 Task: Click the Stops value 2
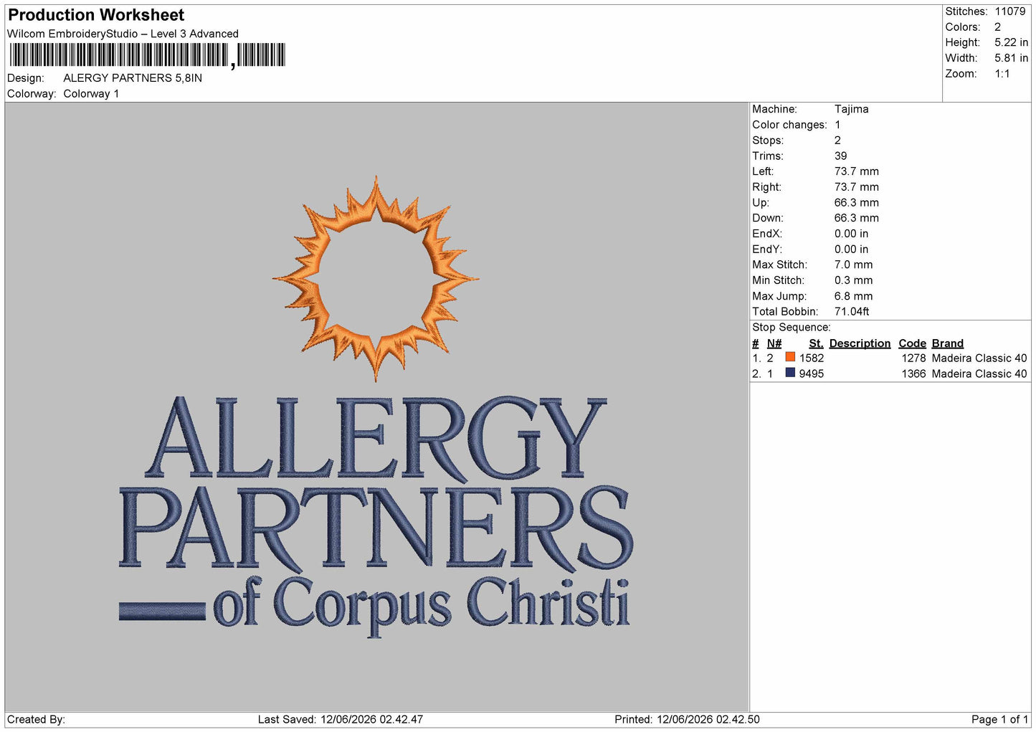837,141
